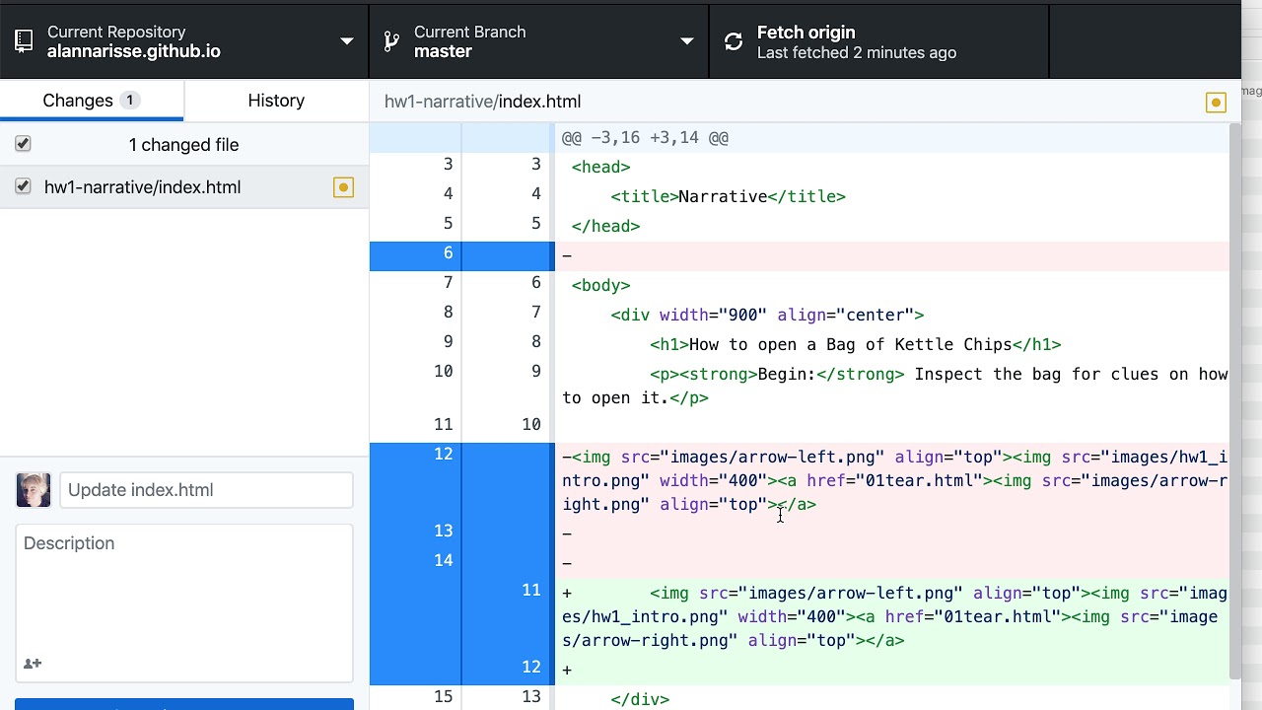
Task: Click the 'How to open a Bag of Kettle Chips' line
Action: [x=855, y=344]
